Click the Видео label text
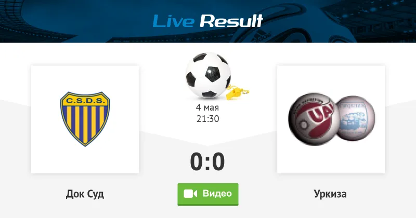 (x=217, y=194)
